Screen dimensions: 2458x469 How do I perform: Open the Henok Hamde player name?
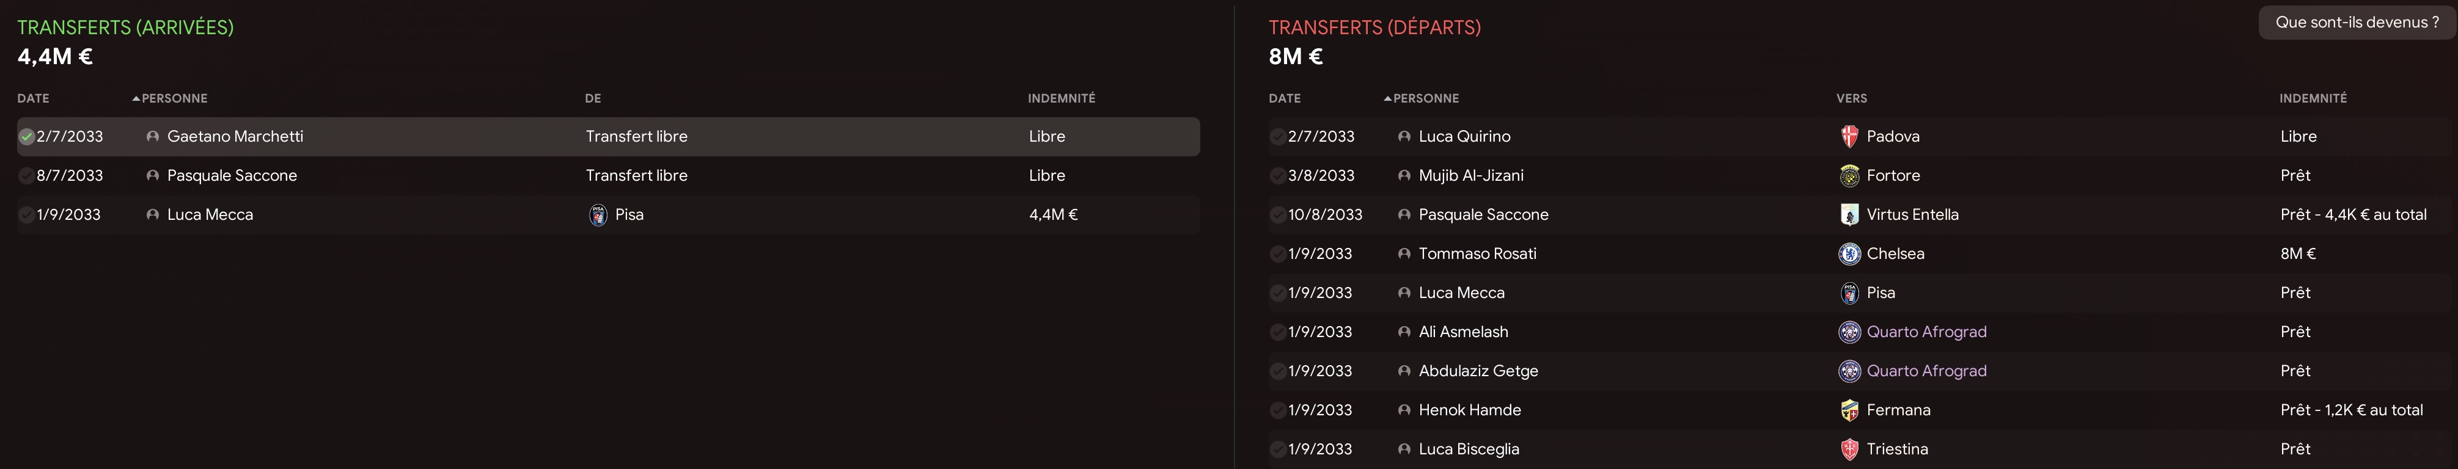1469,410
